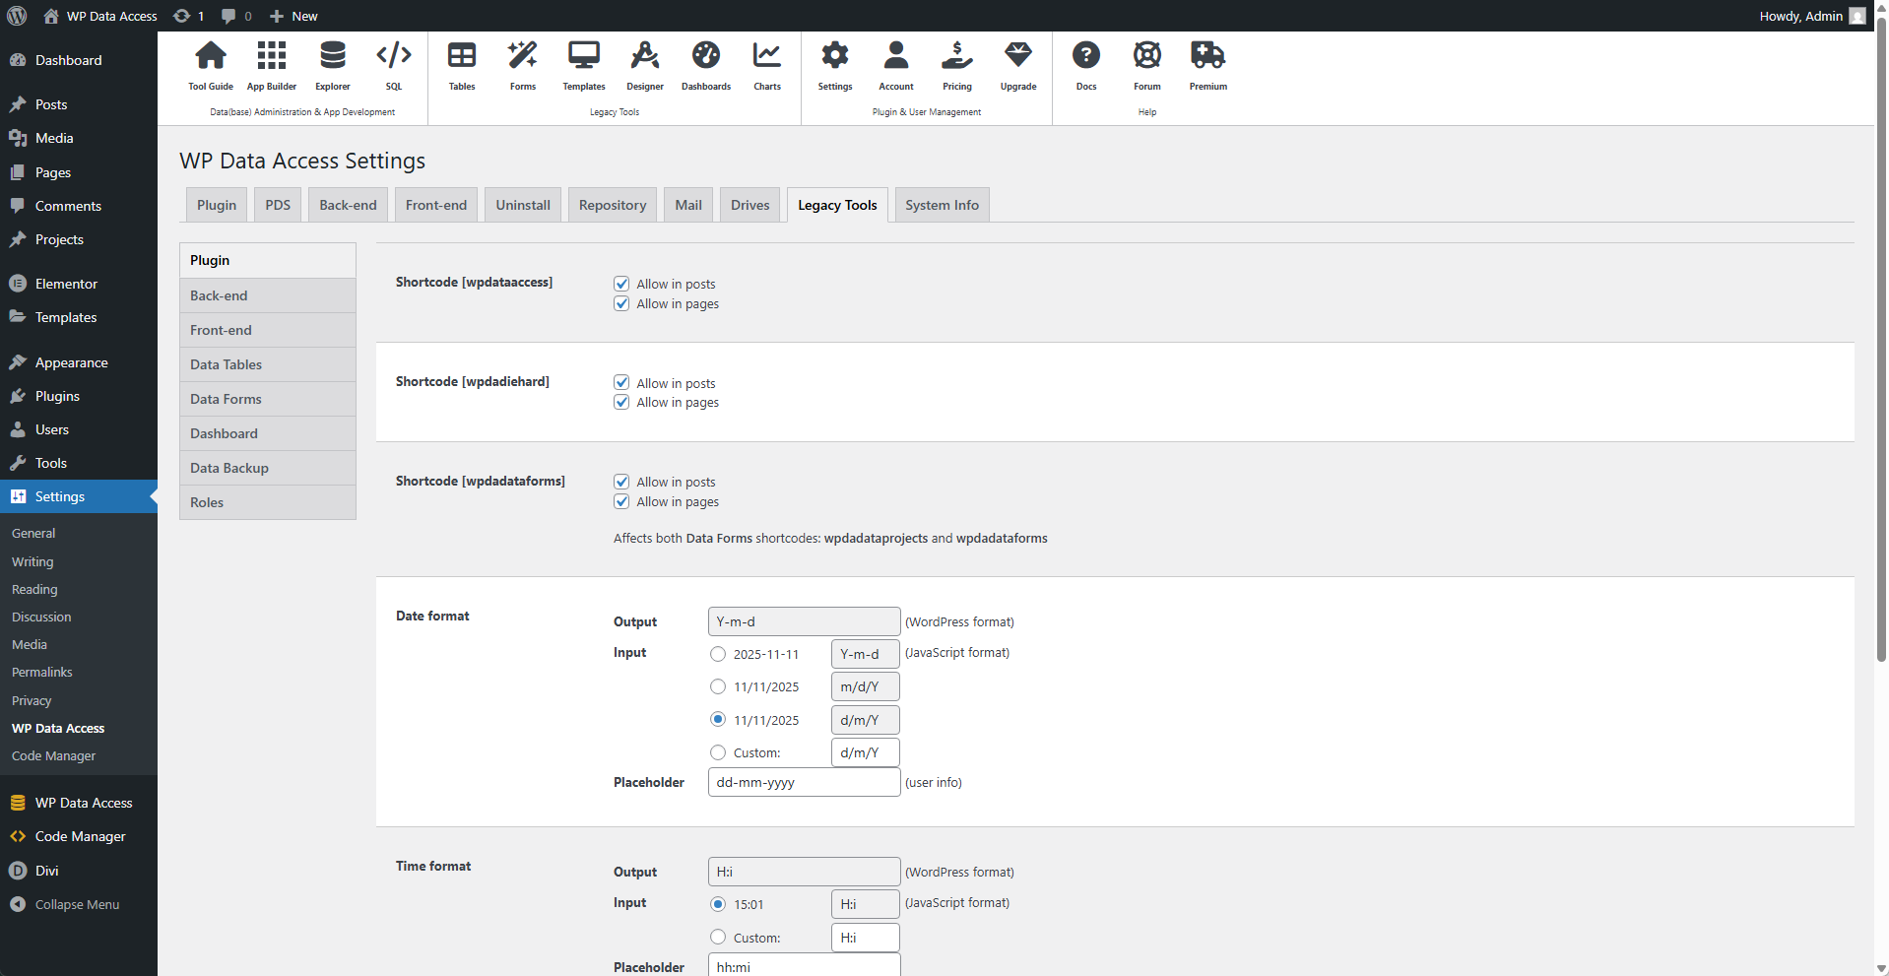
Task: Click the date Placeholder input field
Action: click(x=803, y=782)
